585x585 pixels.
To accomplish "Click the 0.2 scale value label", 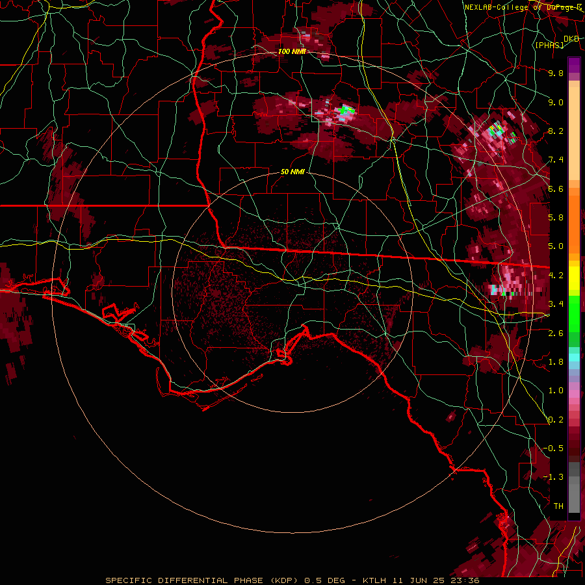I will 556,420.
